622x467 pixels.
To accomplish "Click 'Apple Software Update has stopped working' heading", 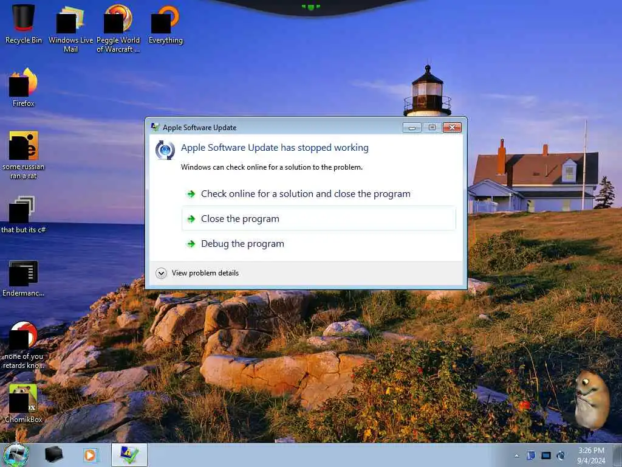I will (275, 148).
